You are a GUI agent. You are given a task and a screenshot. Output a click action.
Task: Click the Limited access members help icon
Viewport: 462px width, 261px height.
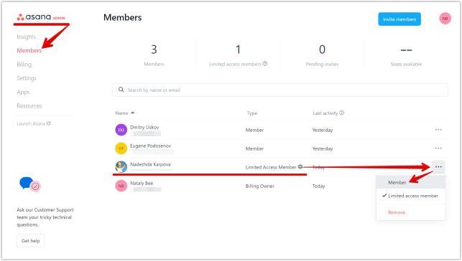point(265,64)
